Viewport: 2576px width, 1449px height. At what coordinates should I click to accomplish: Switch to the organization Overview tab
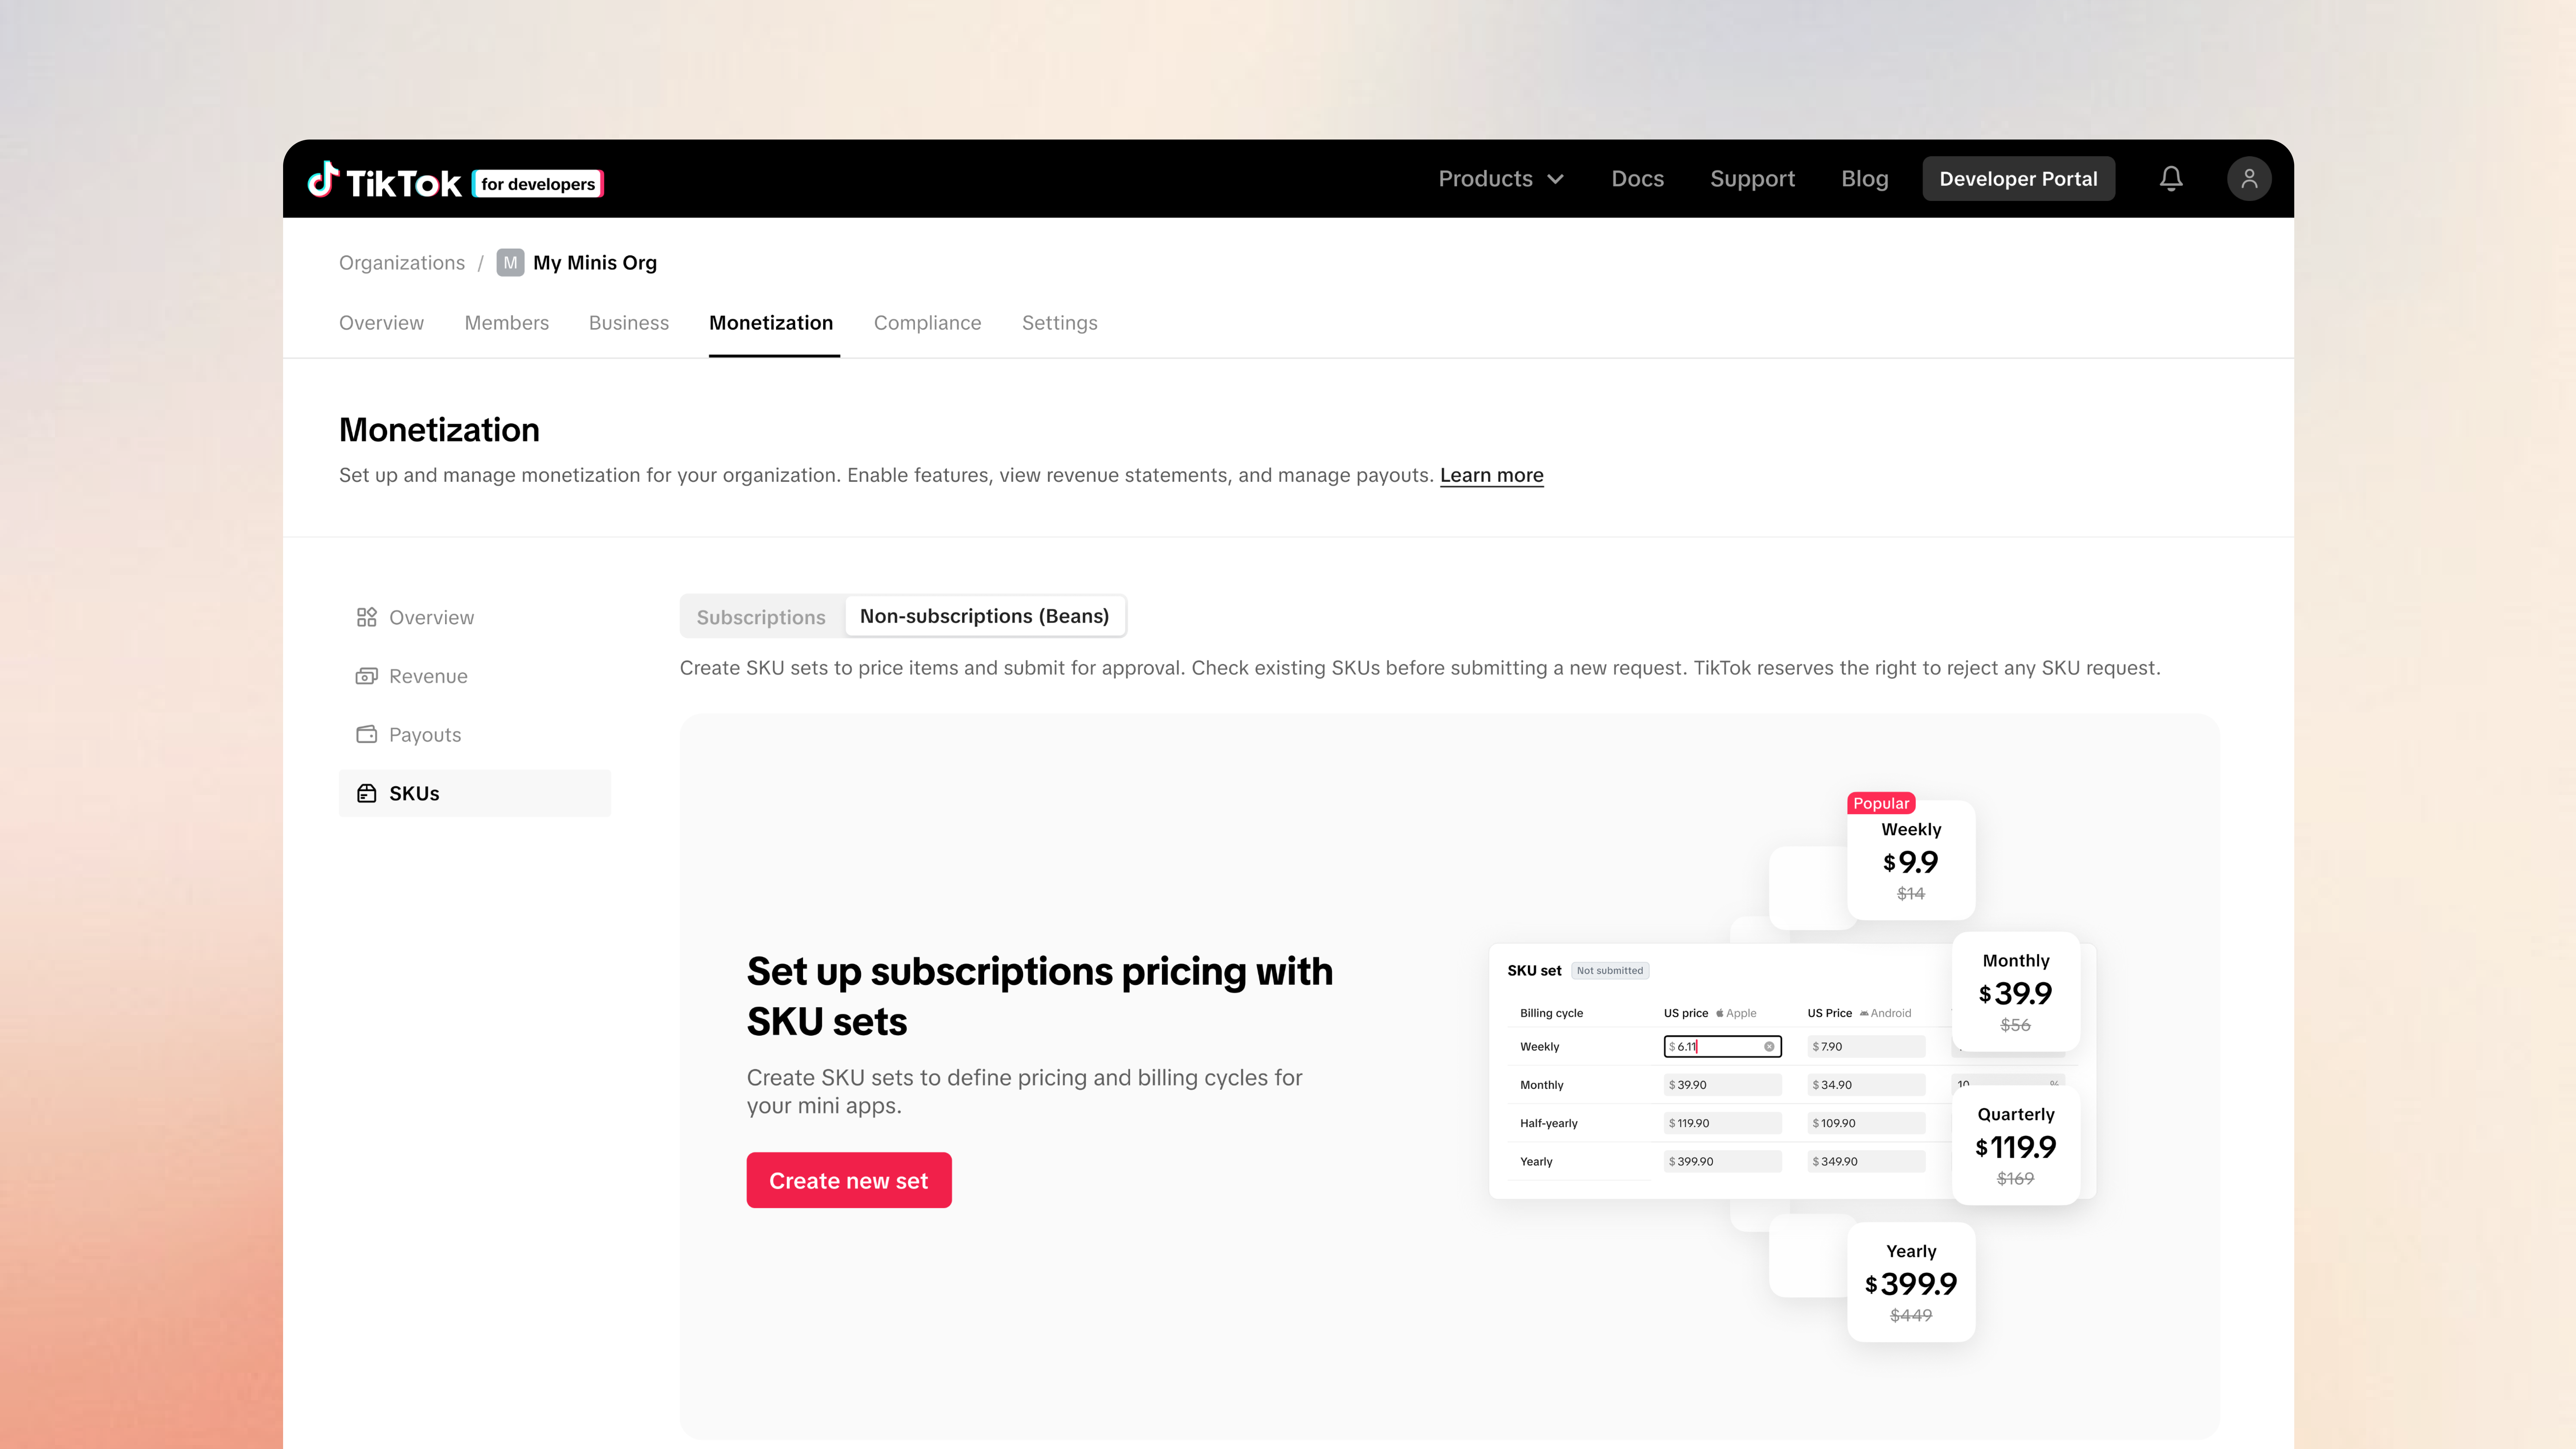(381, 323)
